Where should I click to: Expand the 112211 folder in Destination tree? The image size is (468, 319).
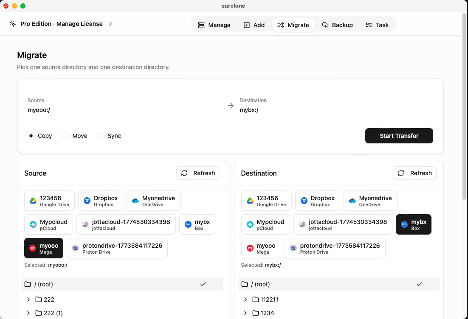(245, 299)
